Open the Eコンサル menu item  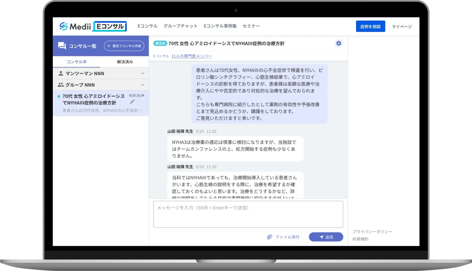(x=147, y=26)
